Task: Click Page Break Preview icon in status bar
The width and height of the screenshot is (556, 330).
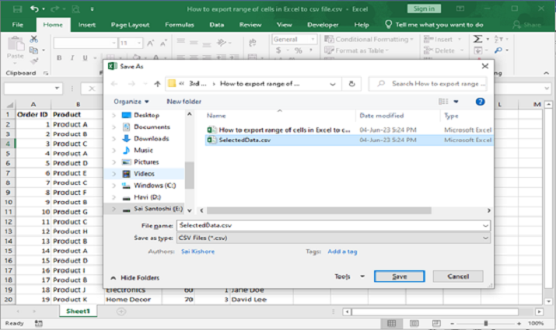Action: coord(436,323)
